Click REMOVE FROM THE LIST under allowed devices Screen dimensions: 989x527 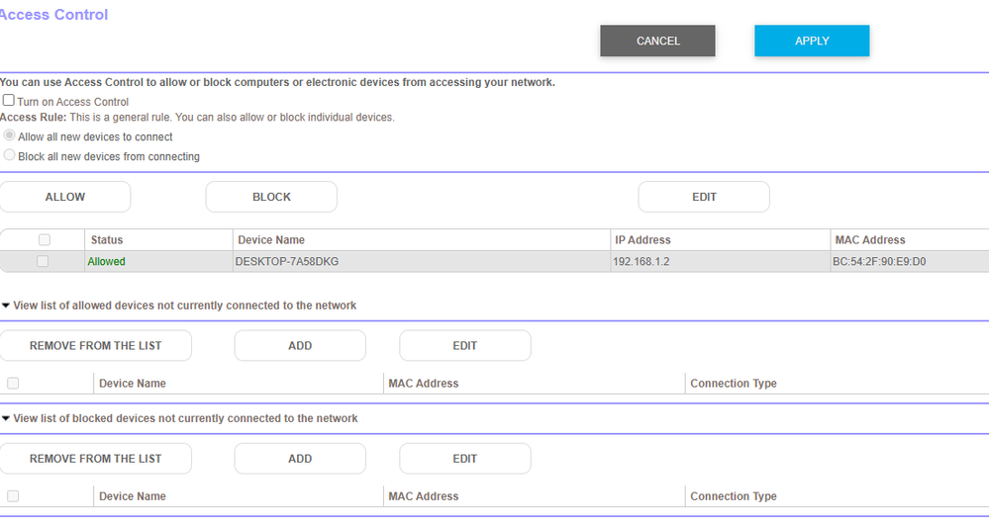click(95, 345)
